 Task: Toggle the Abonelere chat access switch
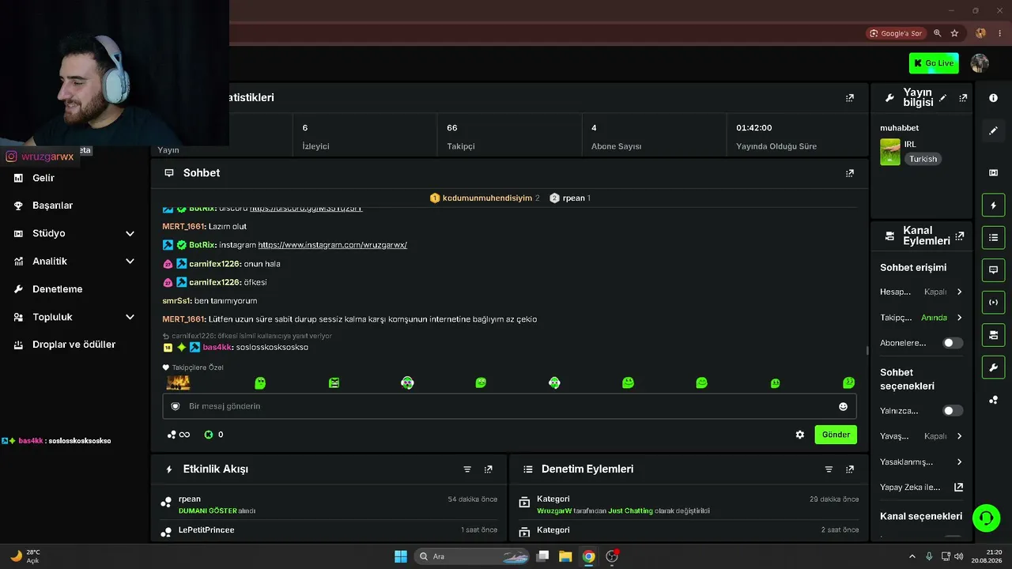click(x=953, y=343)
